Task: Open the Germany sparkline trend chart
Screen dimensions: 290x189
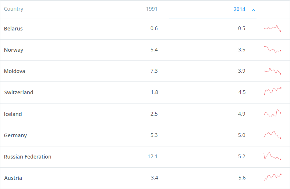Action: point(272,135)
